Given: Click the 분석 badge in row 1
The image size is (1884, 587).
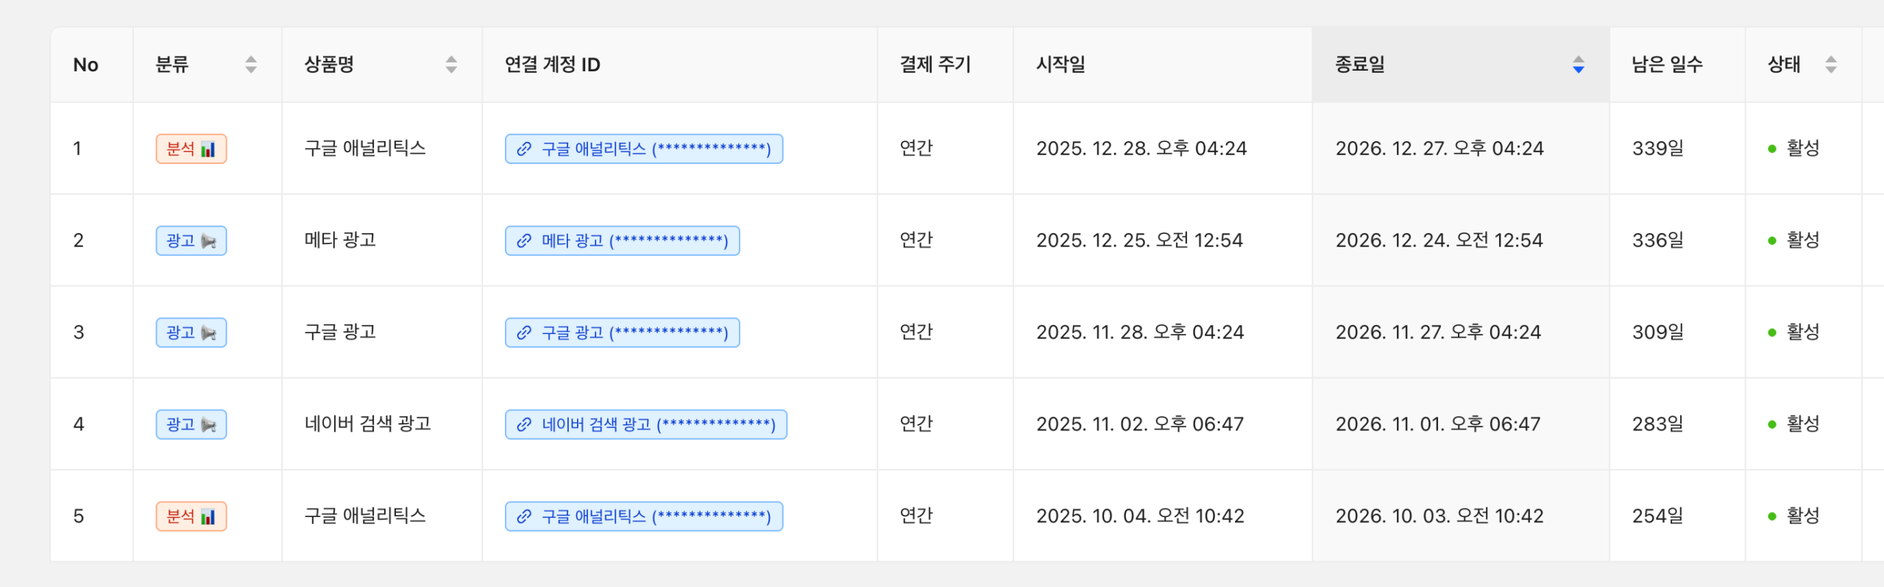Looking at the screenshot, I should (x=191, y=149).
